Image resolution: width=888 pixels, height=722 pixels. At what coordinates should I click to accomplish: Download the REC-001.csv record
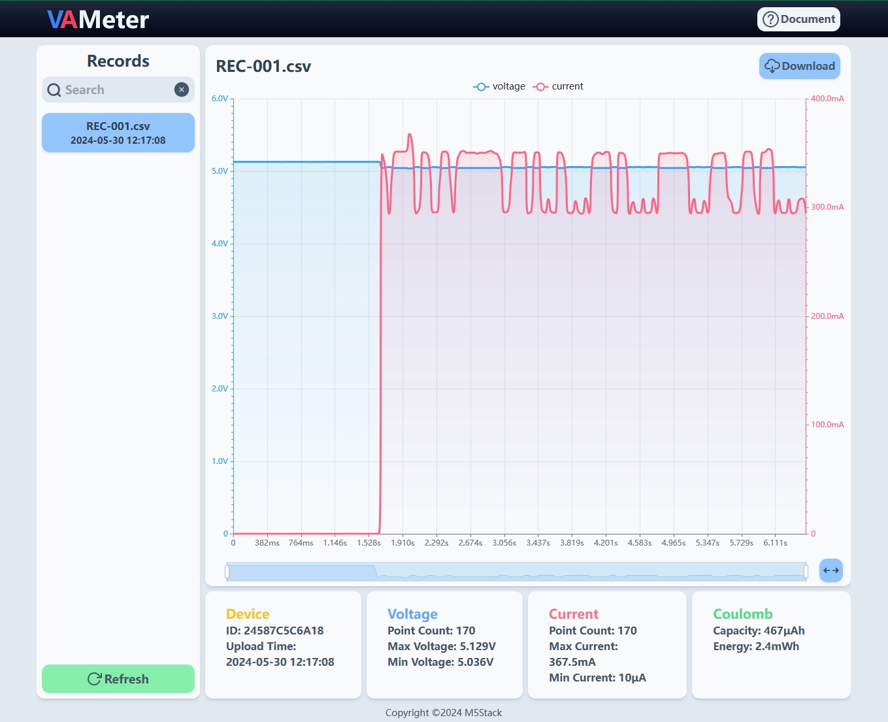point(799,66)
